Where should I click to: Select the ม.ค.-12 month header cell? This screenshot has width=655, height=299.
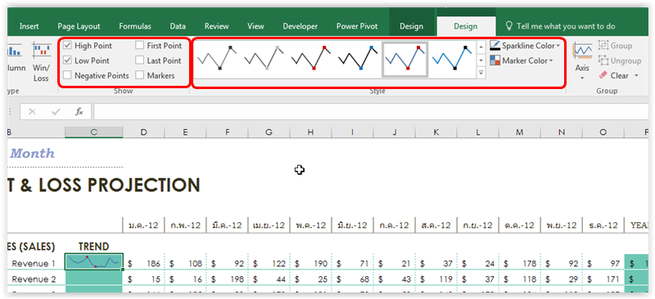tap(144, 225)
